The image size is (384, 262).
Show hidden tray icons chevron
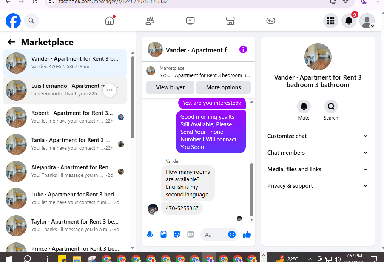310,259
